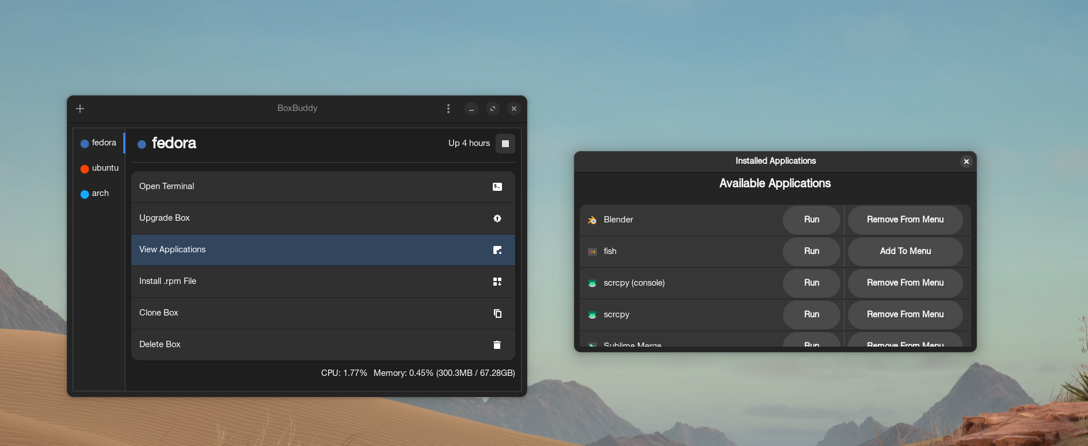Choose Delete Box

(x=323, y=345)
